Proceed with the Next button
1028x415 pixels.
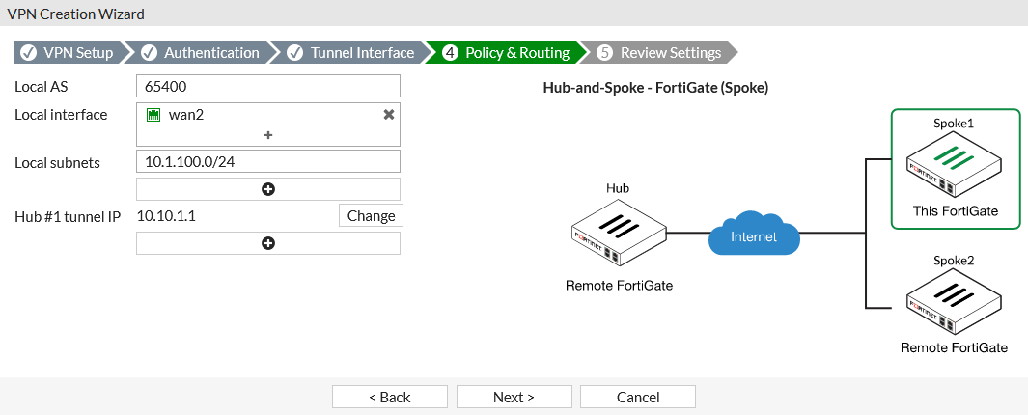point(514,397)
